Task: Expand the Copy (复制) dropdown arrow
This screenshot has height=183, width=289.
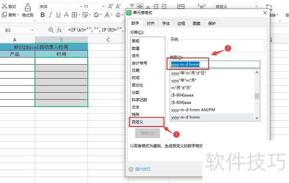Action: [x=18, y=15]
